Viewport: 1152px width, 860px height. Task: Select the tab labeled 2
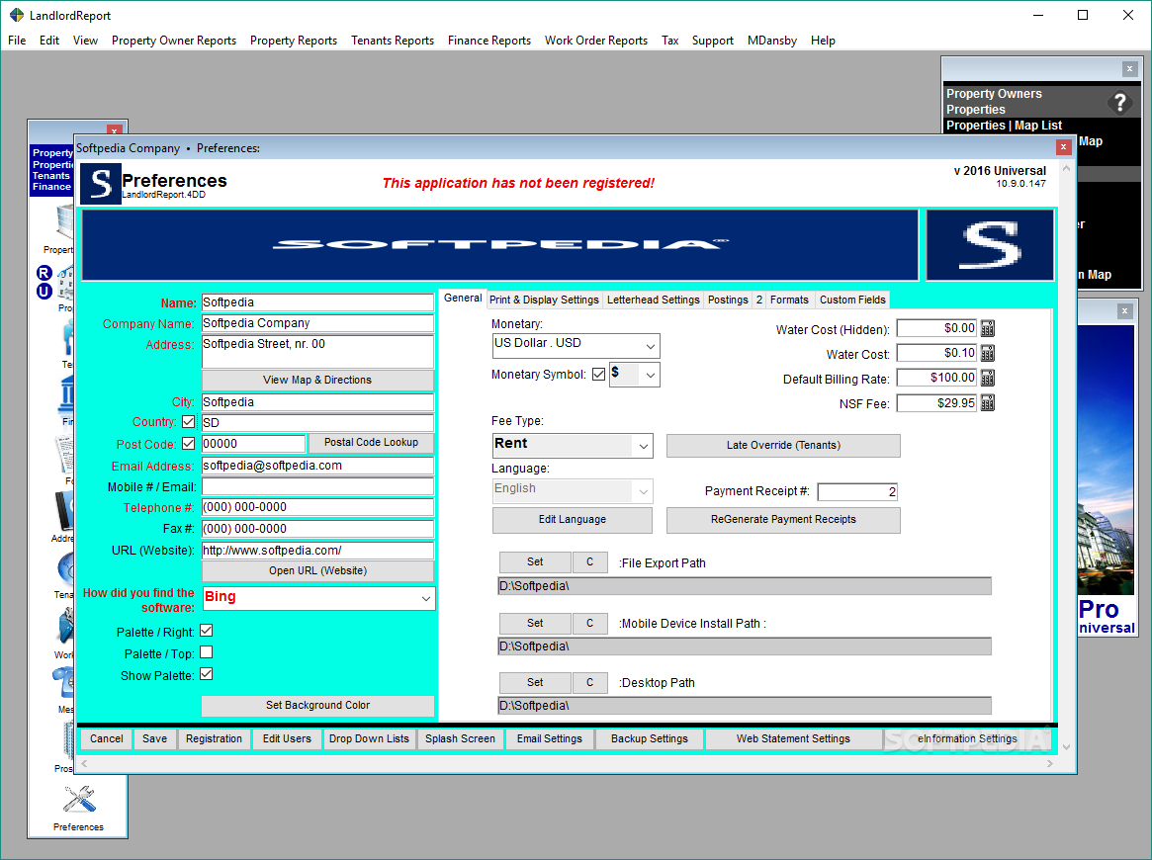coord(759,300)
